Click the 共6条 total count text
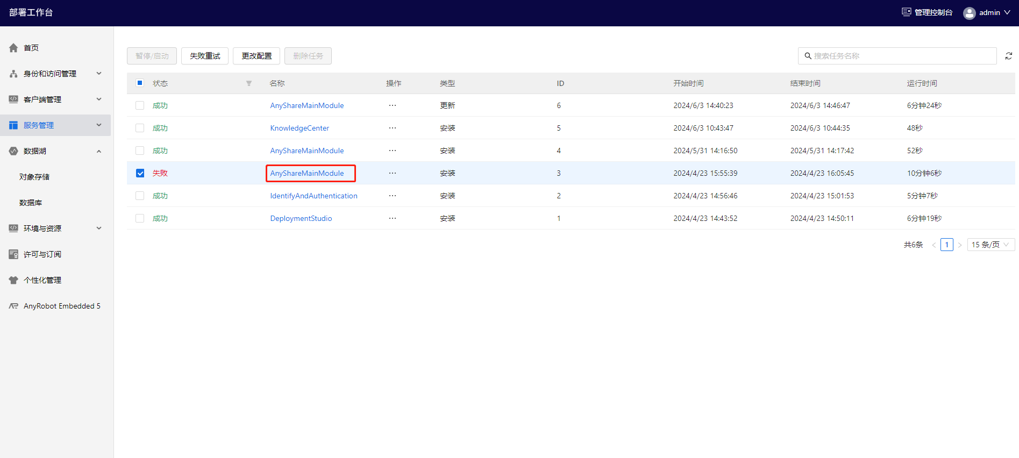Screen dimensions: 1019x458 pos(913,245)
